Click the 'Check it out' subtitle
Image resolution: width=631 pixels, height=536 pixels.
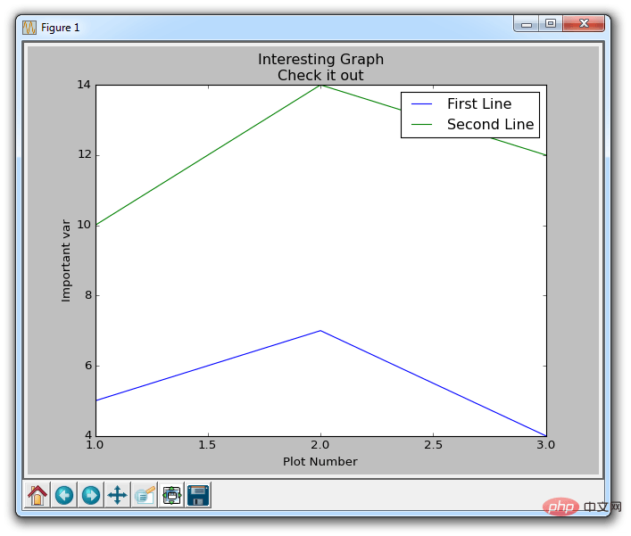[320, 75]
